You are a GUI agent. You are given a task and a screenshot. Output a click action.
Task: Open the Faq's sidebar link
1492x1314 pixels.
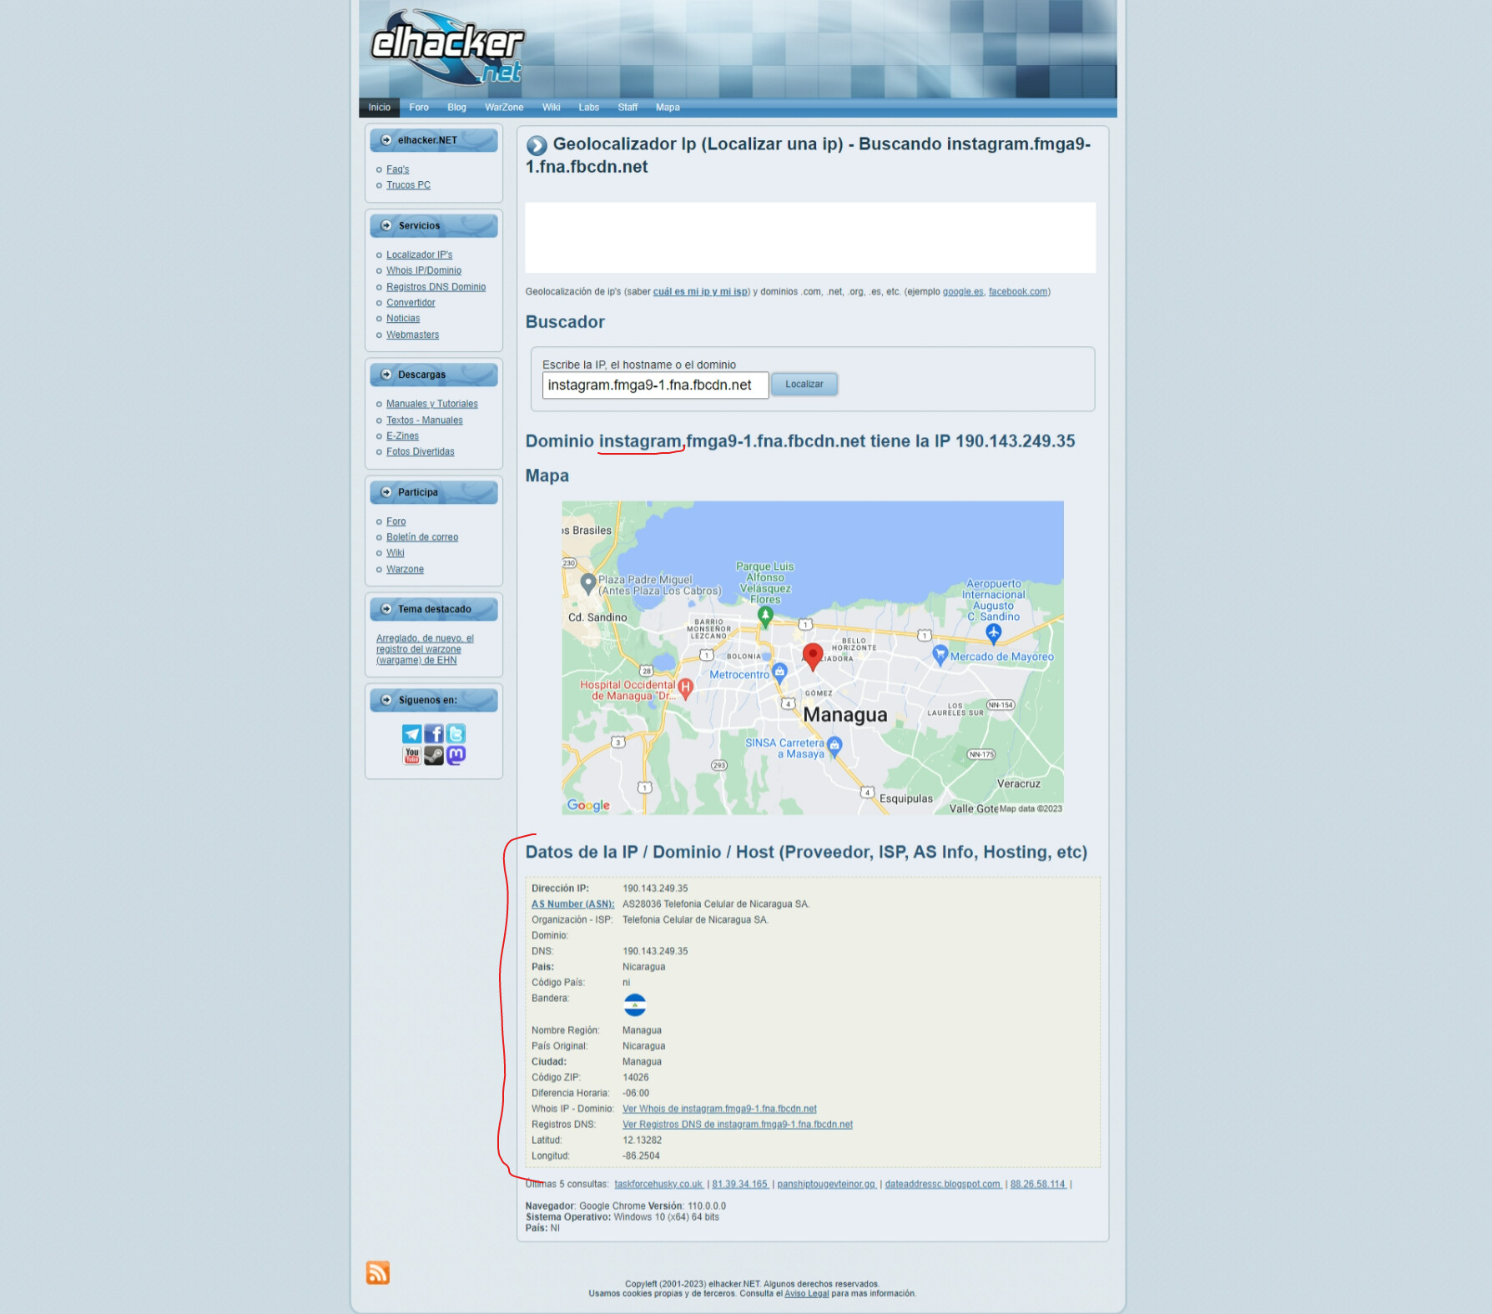click(x=397, y=169)
